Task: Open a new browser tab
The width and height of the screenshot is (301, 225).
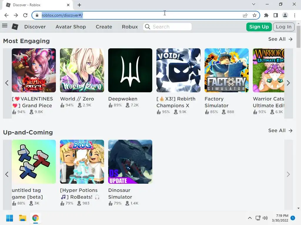Action: coord(79,5)
